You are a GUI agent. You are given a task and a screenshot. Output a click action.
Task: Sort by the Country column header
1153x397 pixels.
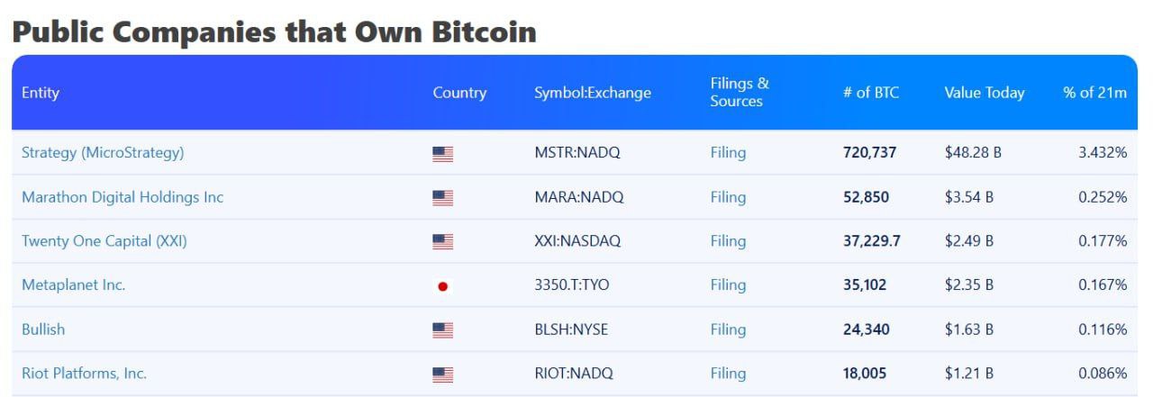[459, 93]
